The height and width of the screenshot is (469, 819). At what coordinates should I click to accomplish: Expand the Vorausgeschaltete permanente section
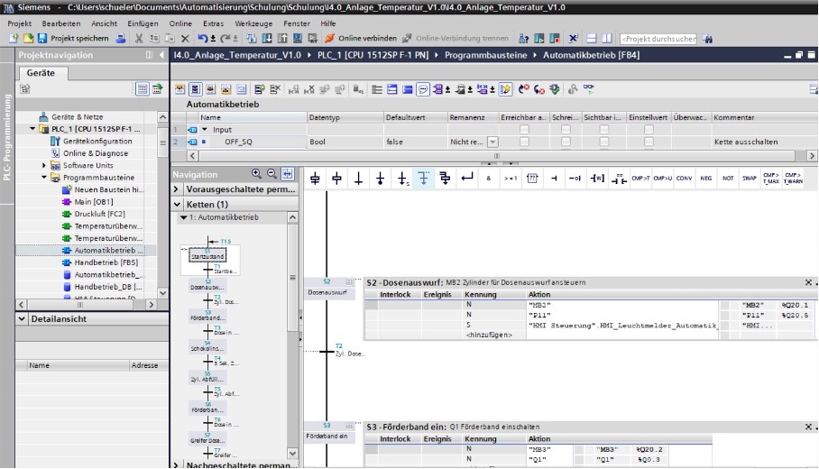[x=176, y=190]
